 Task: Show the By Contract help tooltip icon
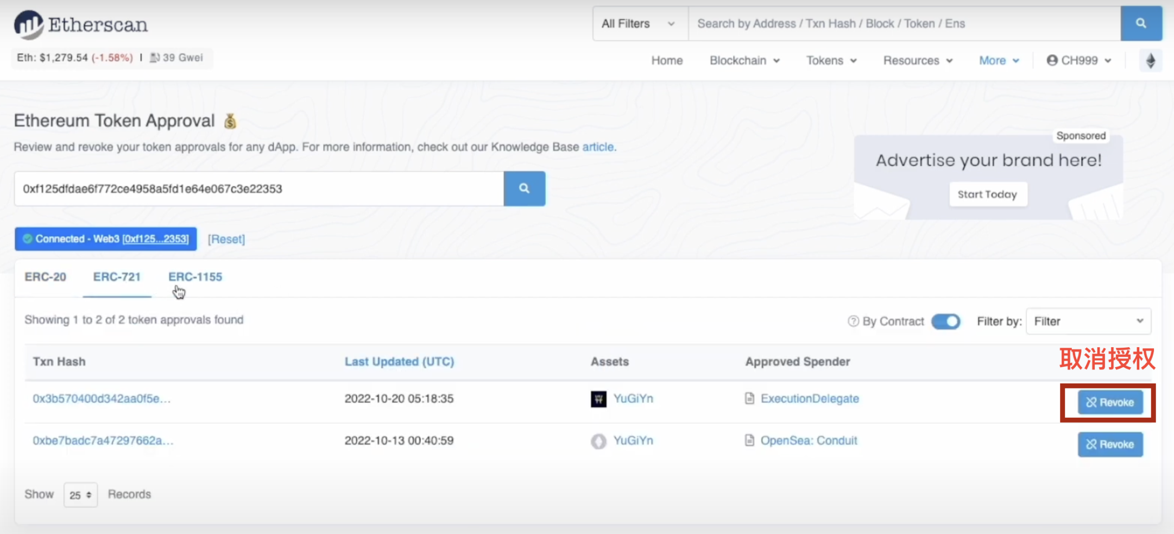click(x=853, y=321)
